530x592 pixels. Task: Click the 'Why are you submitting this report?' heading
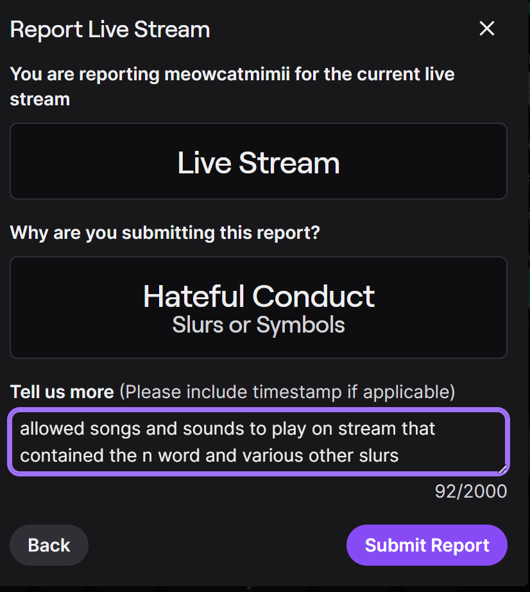pyautogui.click(x=165, y=232)
